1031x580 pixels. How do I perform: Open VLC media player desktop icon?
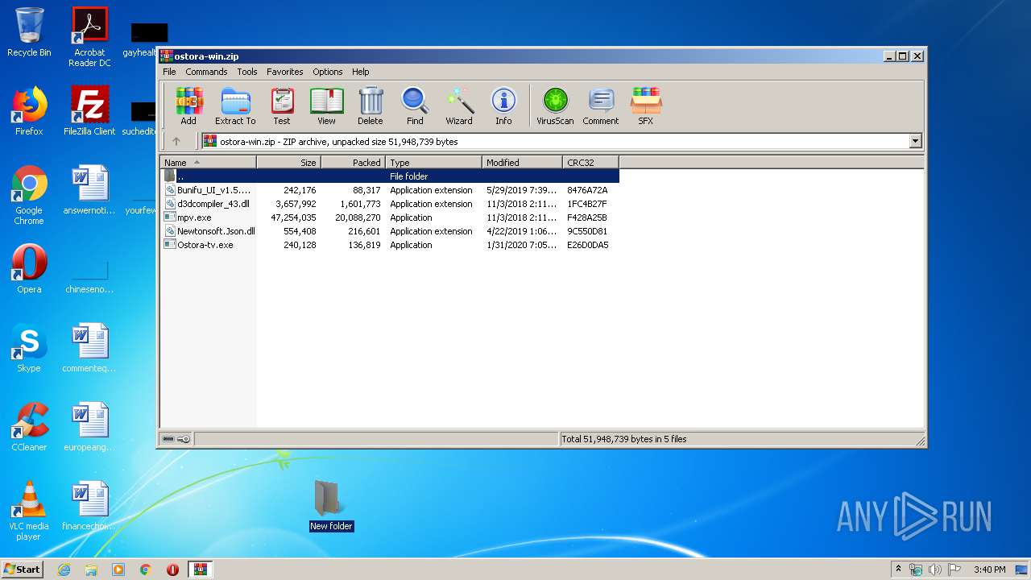(x=29, y=511)
